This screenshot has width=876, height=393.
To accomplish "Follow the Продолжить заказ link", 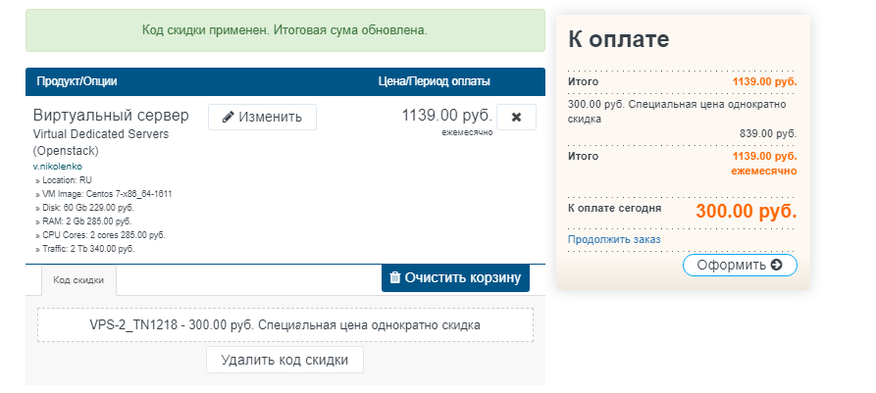I will coord(614,239).
